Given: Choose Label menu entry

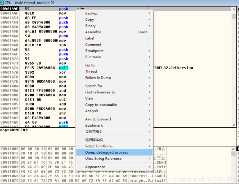Looking at the screenshot, I should [114, 38].
